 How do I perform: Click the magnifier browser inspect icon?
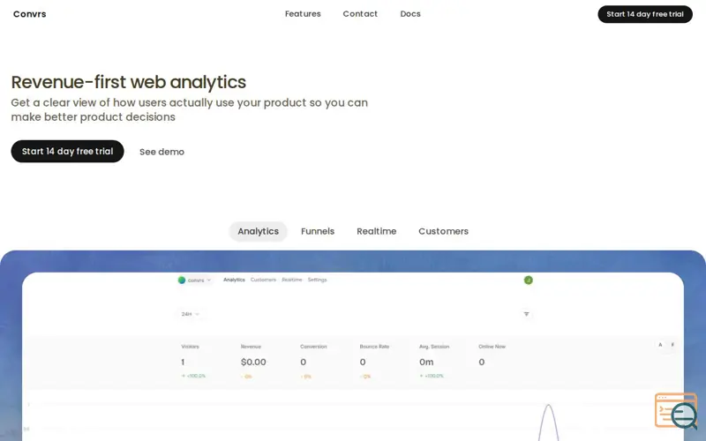tap(676, 411)
